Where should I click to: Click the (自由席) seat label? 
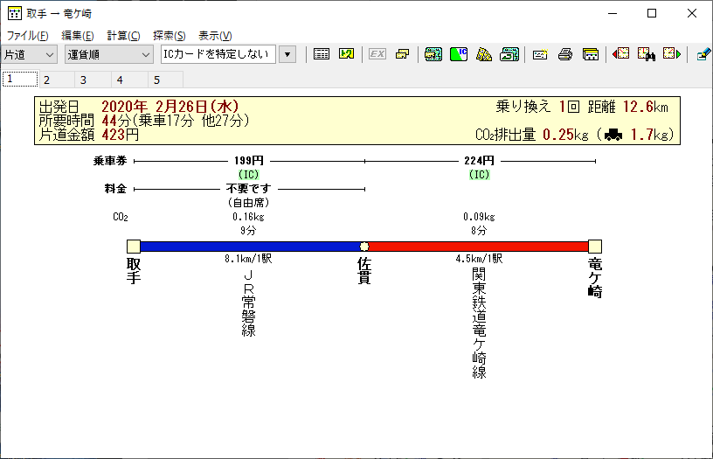(248, 203)
